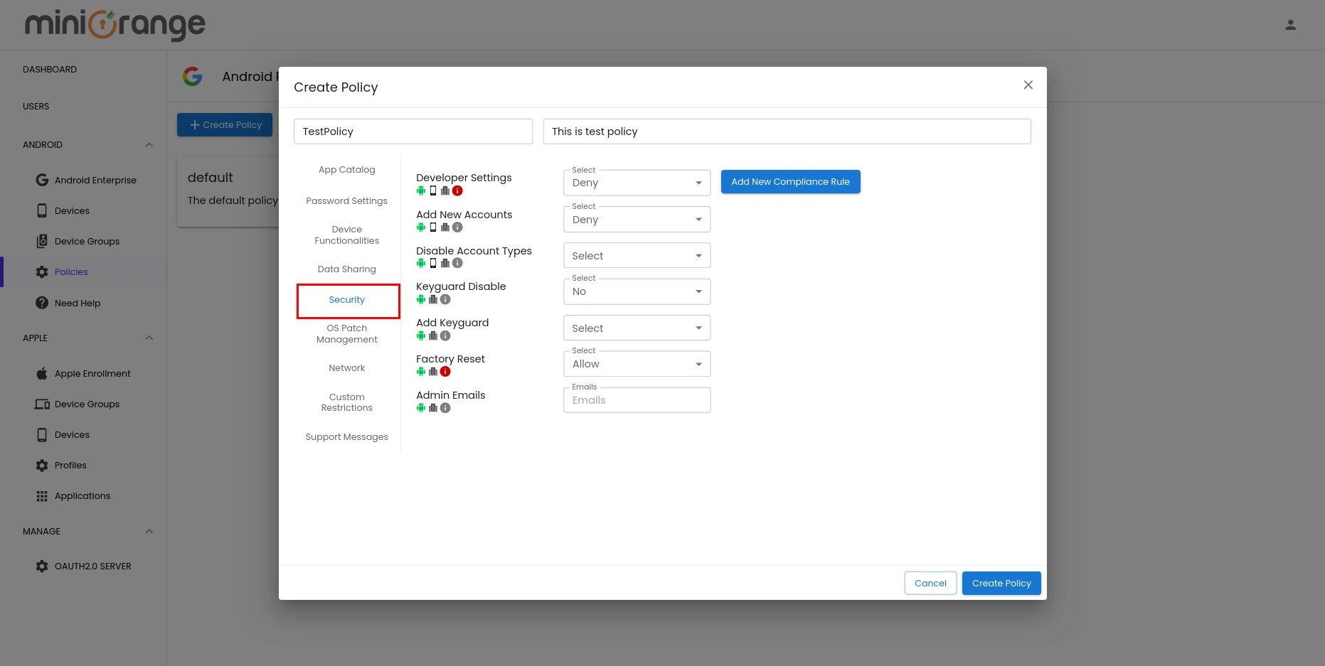Click the phone icon beside Apple Devices
This screenshot has height=666, width=1325.
point(42,434)
